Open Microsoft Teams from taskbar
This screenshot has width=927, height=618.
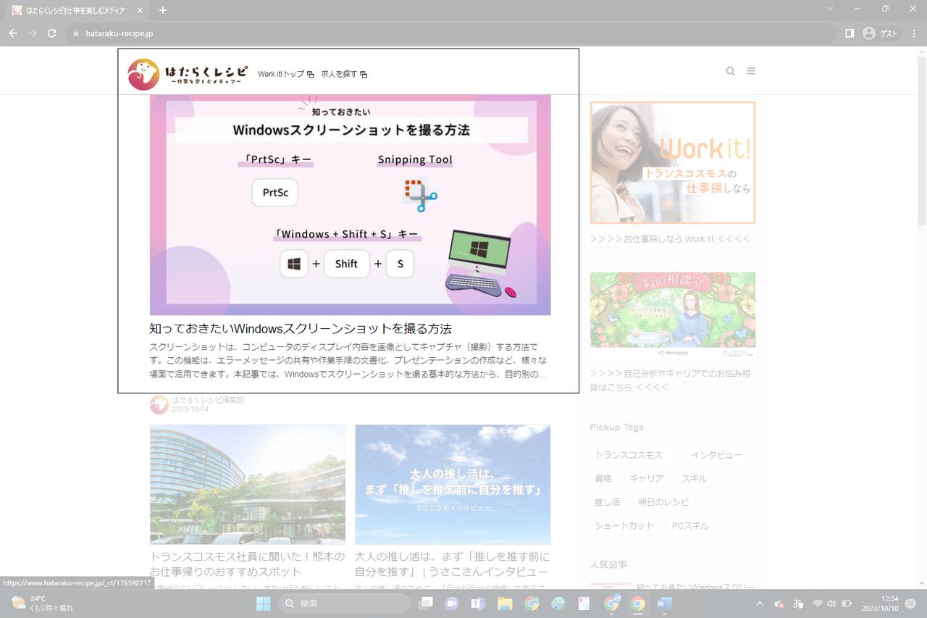coord(478,604)
